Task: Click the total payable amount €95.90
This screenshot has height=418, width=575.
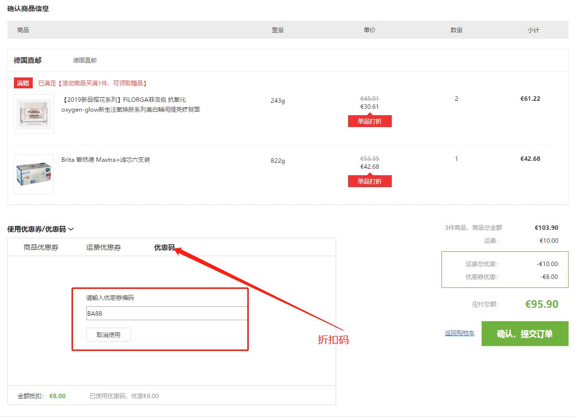Action: [x=542, y=304]
